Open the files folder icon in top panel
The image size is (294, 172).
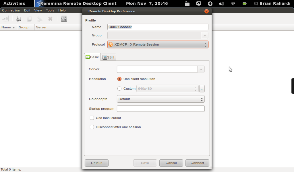(x=187, y=3)
